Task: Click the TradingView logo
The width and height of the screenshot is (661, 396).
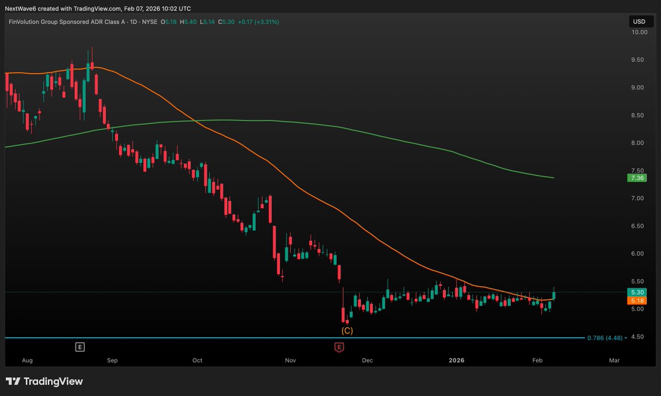Action: coord(44,381)
